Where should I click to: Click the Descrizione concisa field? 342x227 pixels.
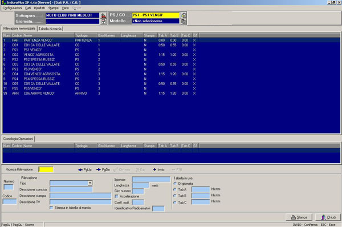click(x=71, y=189)
